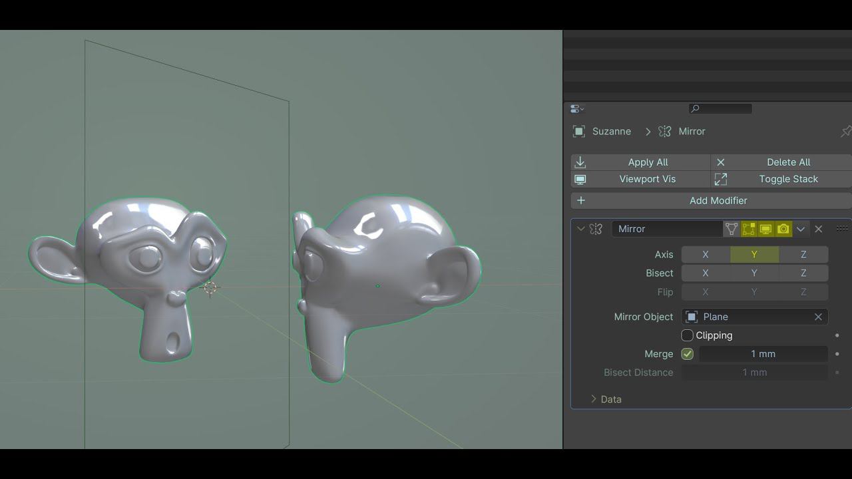852x479 pixels.
Task: Click the animate dot beside Merge
Action: pyautogui.click(x=837, y=354)
